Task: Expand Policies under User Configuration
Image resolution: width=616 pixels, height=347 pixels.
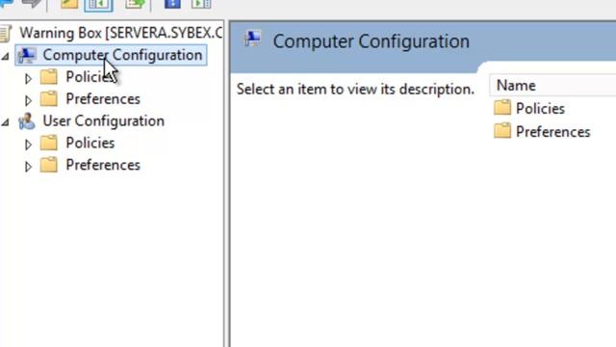Action: (28, 145)
